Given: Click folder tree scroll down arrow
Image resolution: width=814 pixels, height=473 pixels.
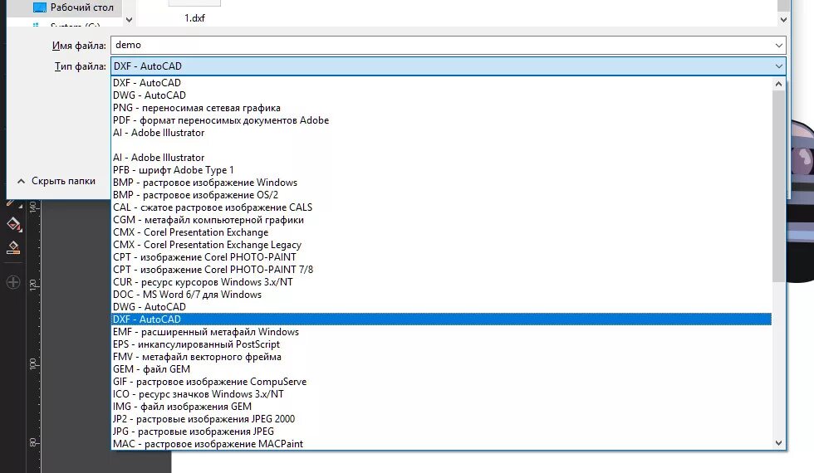Looking at the screenshot, I should (130, 20).
